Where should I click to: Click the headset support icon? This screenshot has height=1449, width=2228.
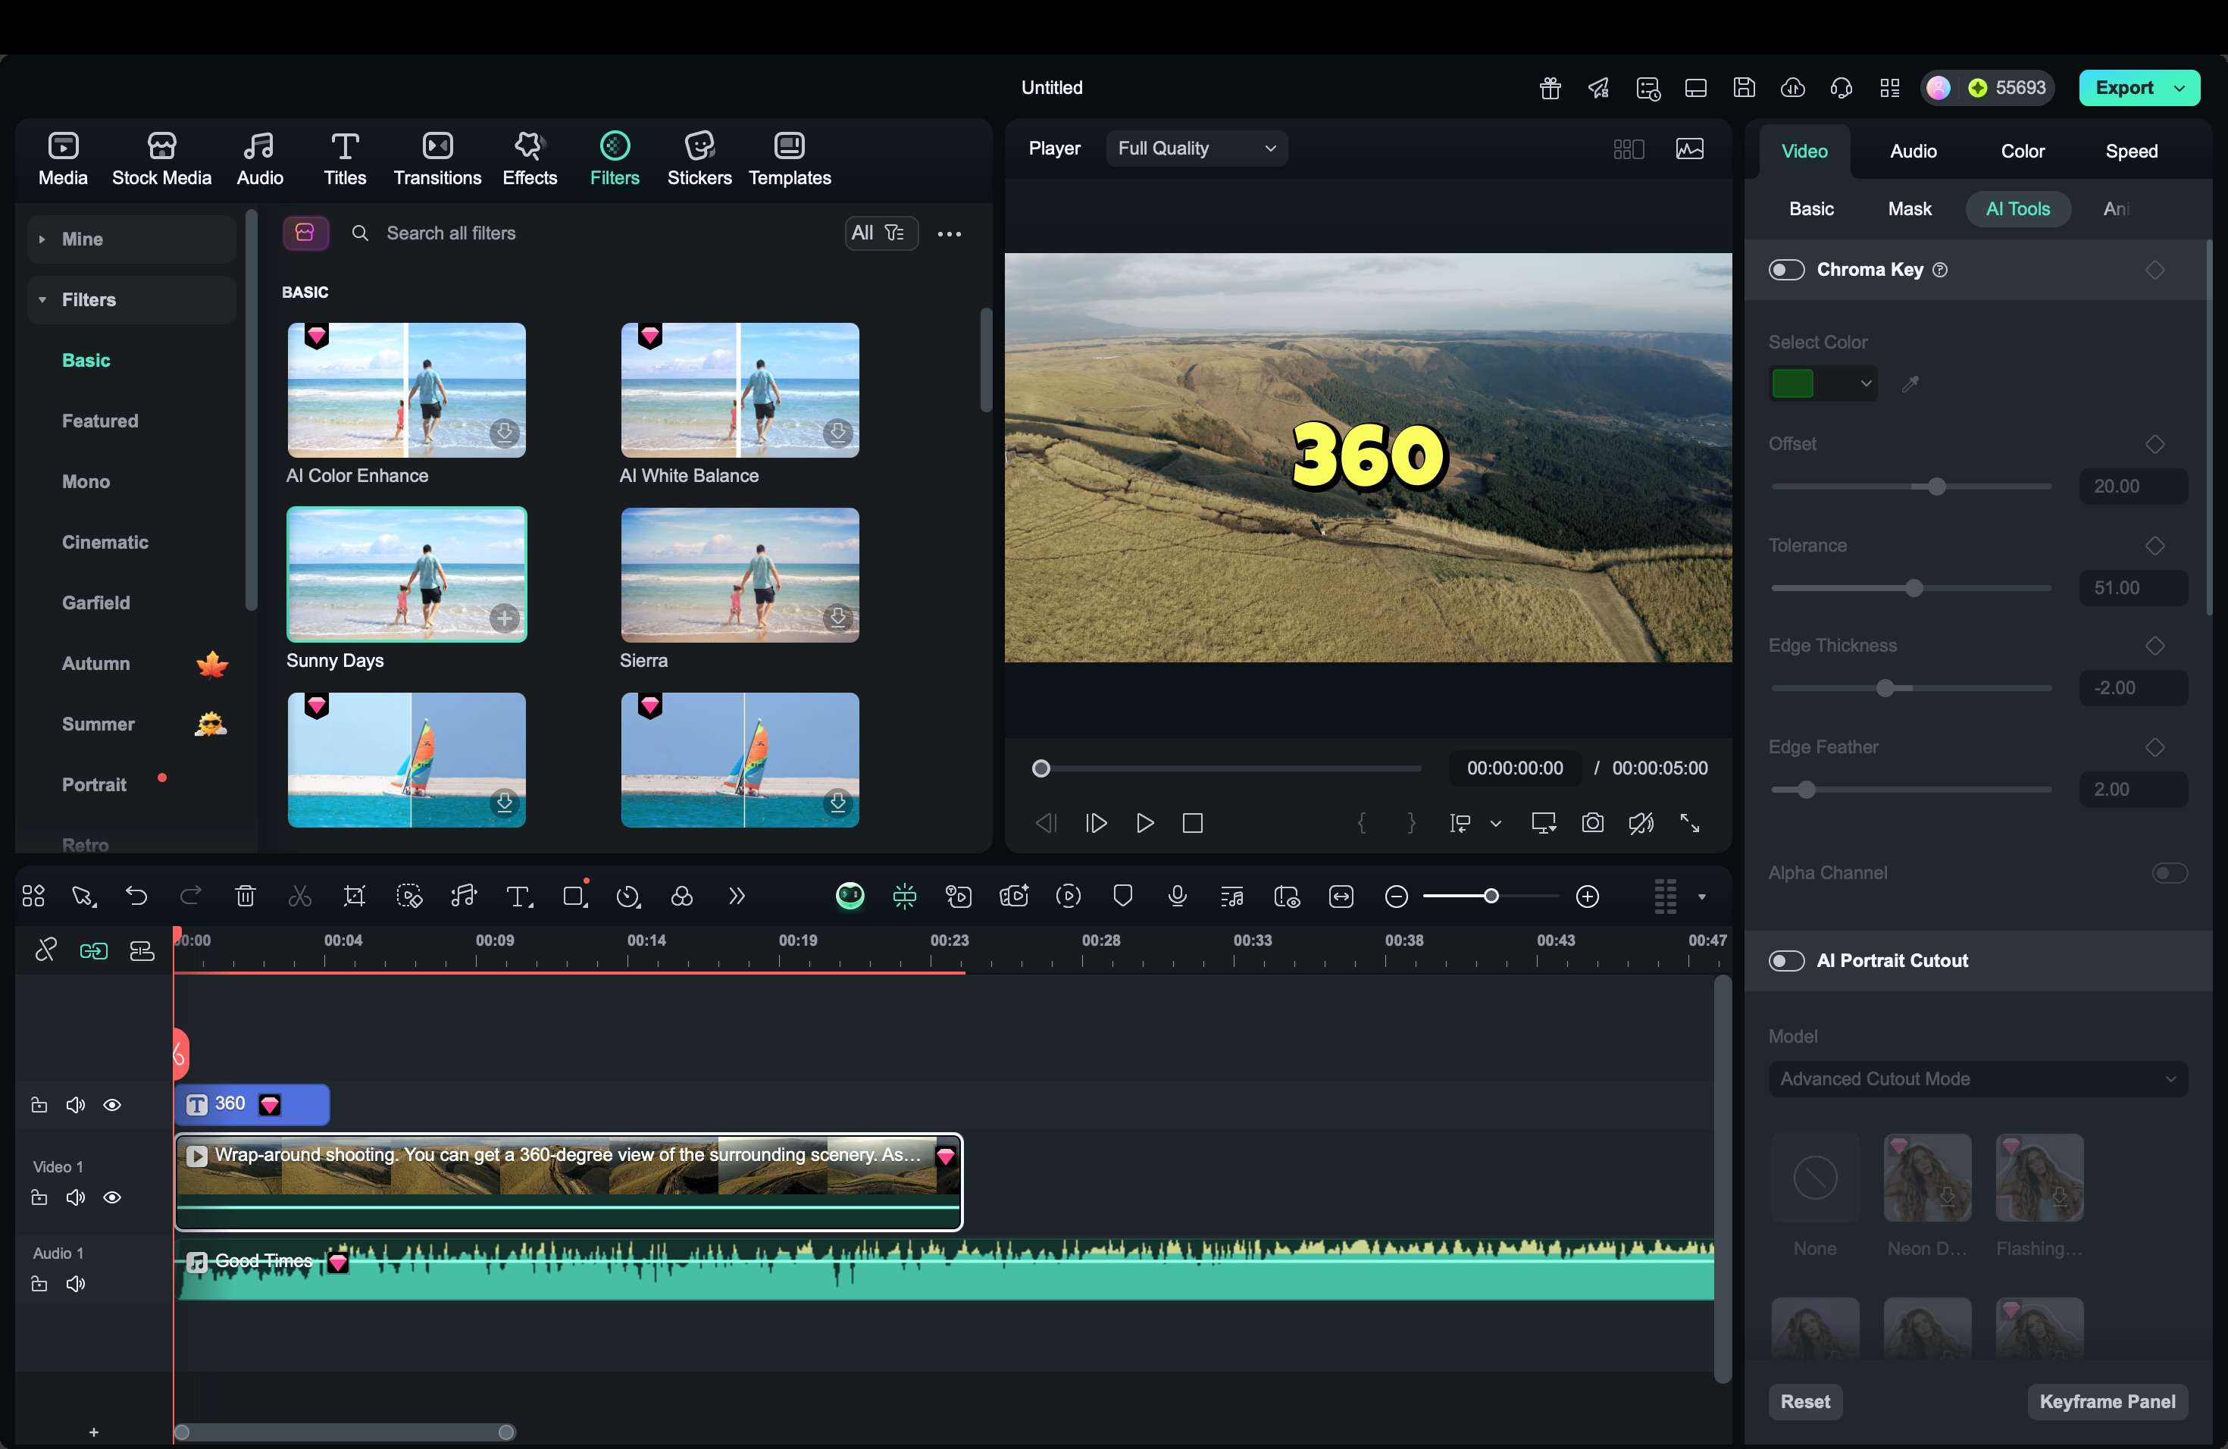[x=1842, y=87]
